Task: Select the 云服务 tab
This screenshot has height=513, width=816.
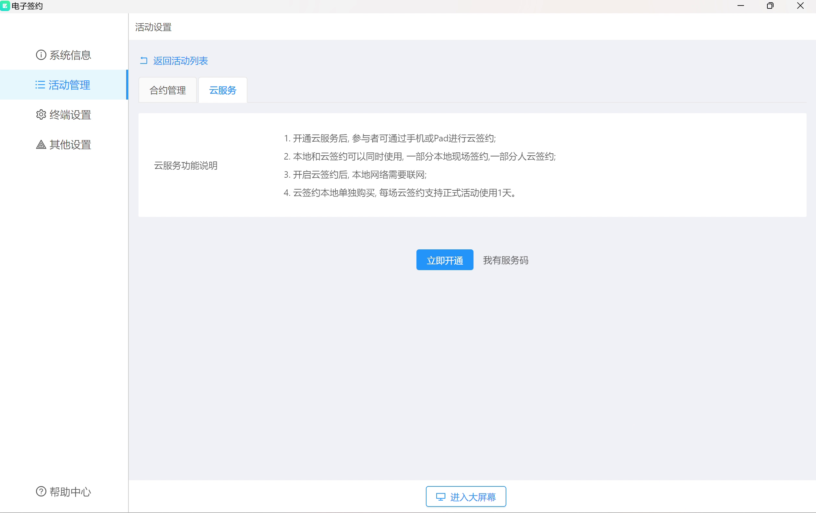Action: tap(222, 90)
